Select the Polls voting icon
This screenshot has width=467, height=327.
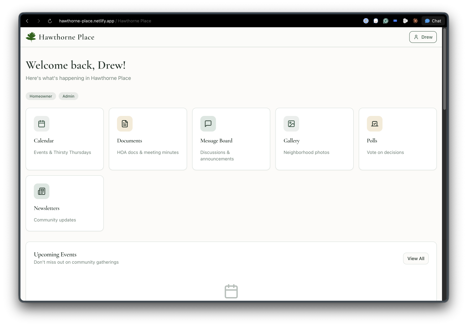[x=374, y=124]
